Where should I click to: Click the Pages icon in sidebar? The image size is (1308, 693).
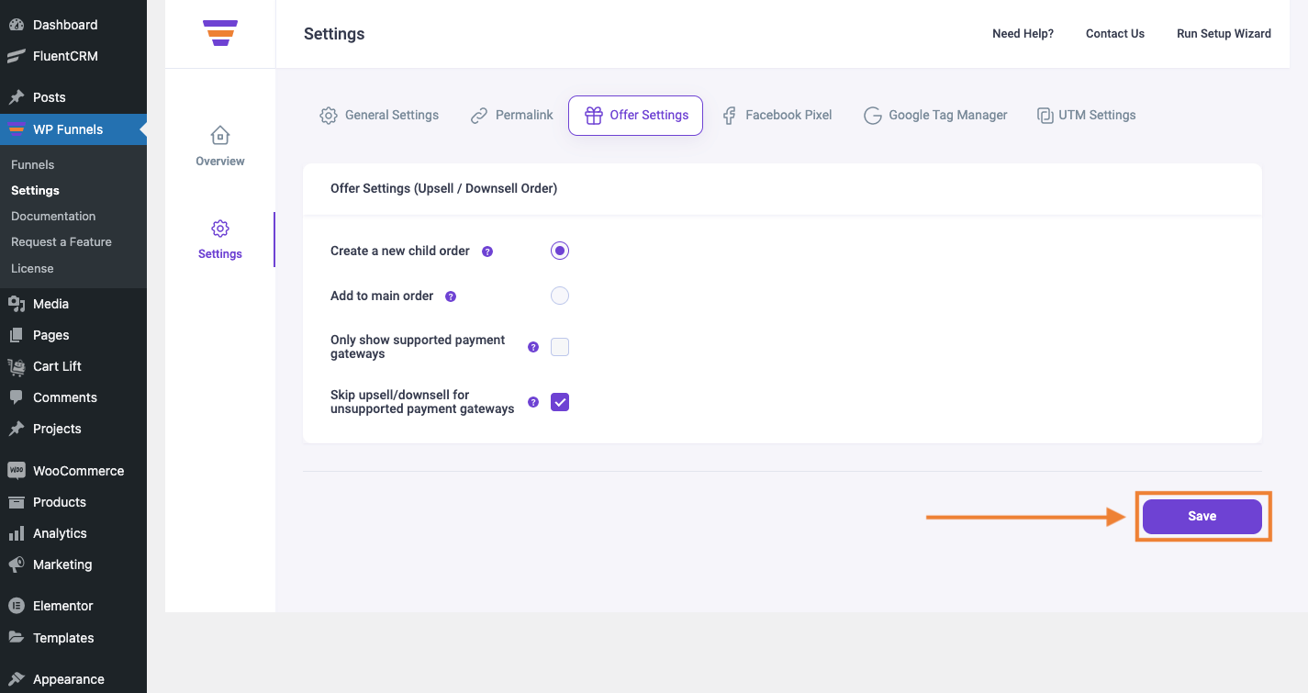tap(17, 335)
